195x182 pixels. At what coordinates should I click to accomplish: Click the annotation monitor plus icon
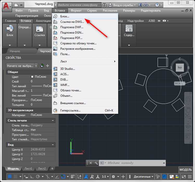coord(123,177)
